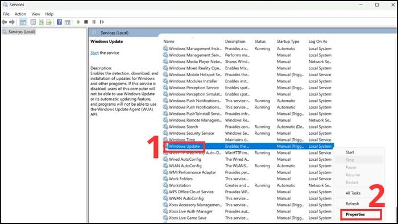Click the green Start Service play icon

coord(78,22)
